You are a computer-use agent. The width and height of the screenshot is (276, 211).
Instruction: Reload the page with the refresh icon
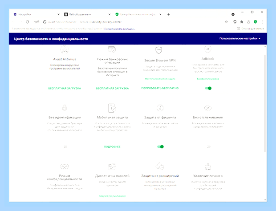click(x=27, y=22)
